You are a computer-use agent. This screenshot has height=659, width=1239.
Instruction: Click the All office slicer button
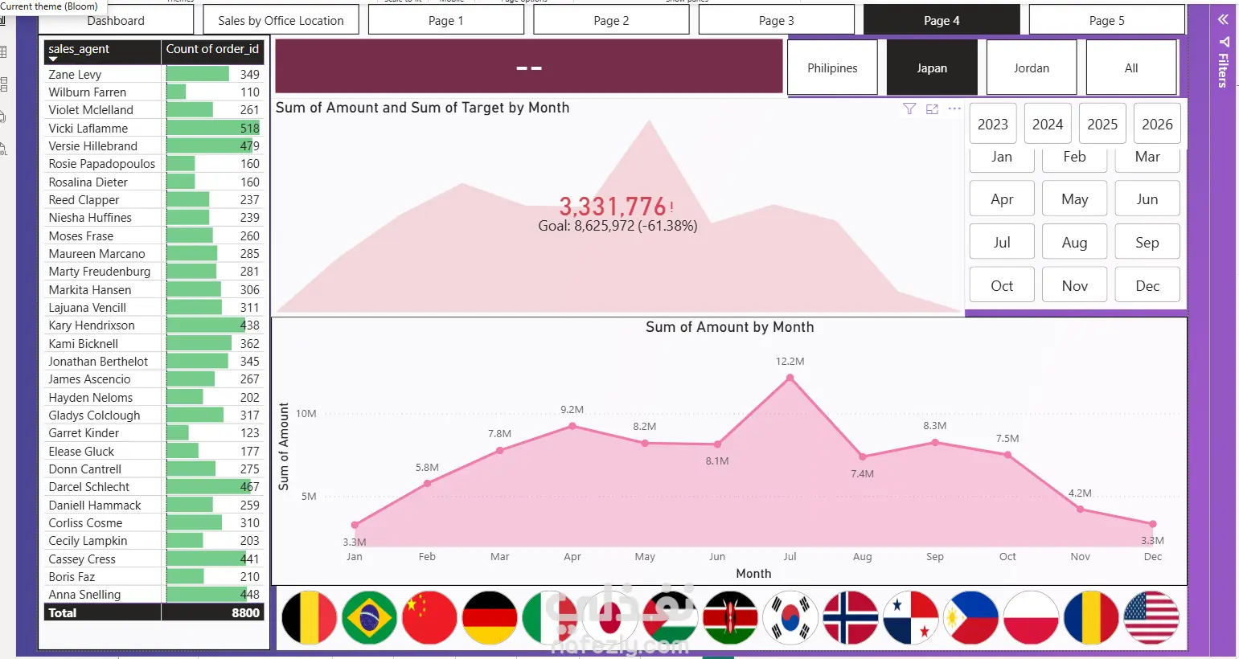click(x=1131, y=68)
